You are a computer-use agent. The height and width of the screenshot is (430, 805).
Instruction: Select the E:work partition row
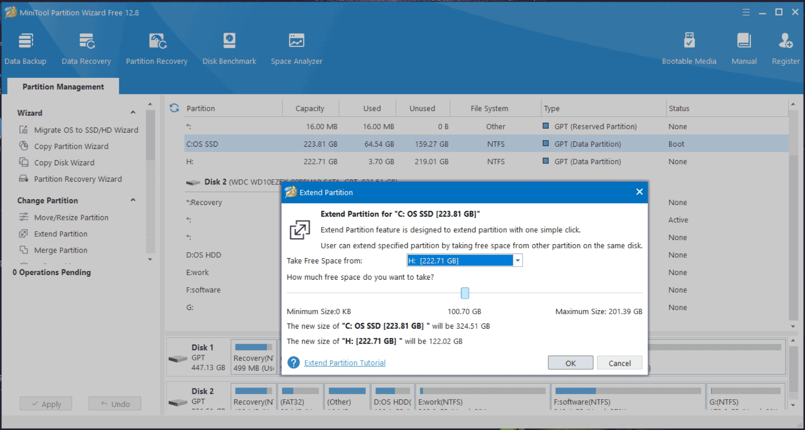(x=197, y=272)
